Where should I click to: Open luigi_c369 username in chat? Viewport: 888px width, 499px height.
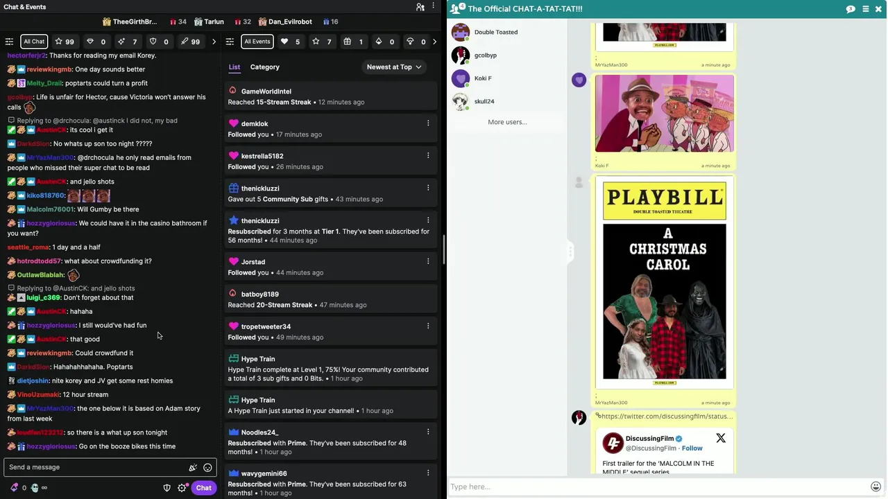coord(44,297)
